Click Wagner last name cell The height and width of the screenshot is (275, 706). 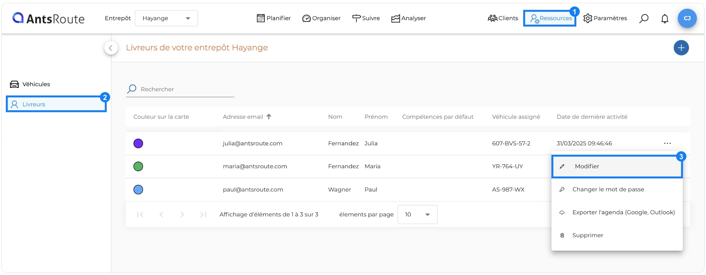[x=340, y=189]
